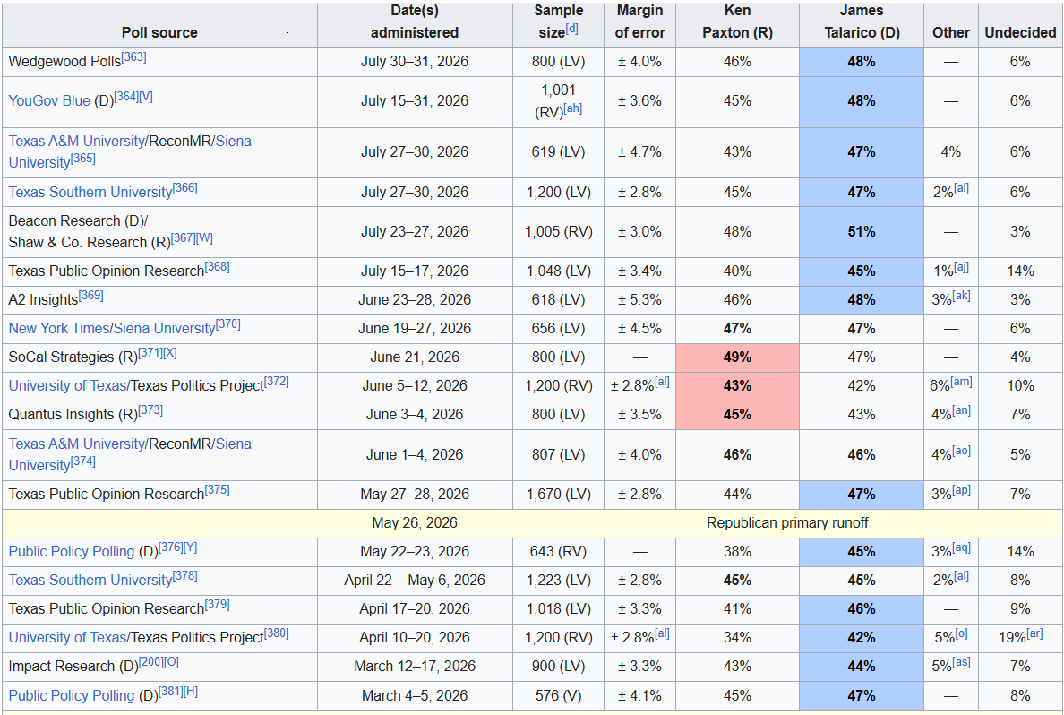Open the Siena University link next to New York Times
Screen dimensions: 1064x715
(164, 329)
